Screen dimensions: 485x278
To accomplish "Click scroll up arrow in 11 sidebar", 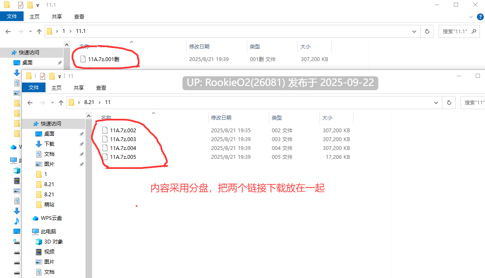I will click(89, 116).
